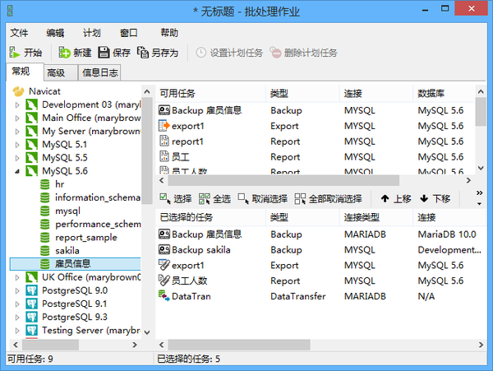
Task: Expand the MySQL 5.1 node
Action: (17, 145)
